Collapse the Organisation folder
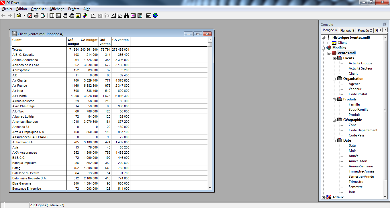Screen dimensions: 390x208 click(334, 79)
